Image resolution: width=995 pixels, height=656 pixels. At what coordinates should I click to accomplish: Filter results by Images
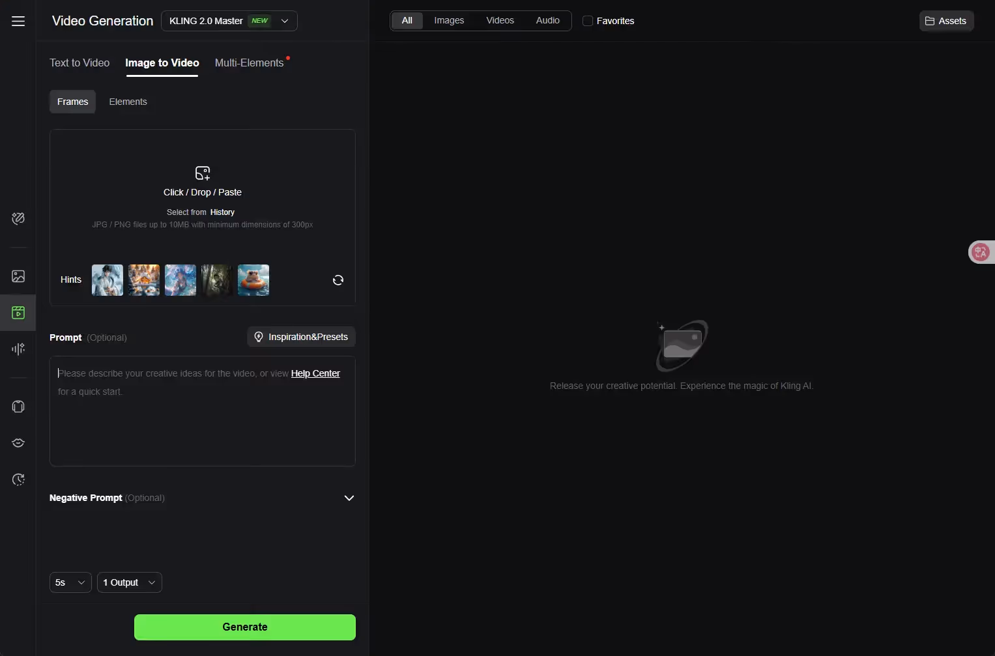(x=450, y=21)
